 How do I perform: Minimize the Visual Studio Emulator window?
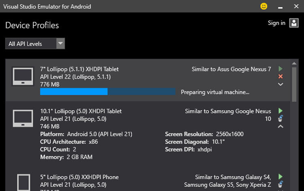pos(280,7)
